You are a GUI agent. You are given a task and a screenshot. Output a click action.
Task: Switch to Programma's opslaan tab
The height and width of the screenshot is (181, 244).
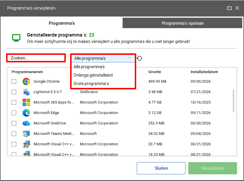point(182,23)
